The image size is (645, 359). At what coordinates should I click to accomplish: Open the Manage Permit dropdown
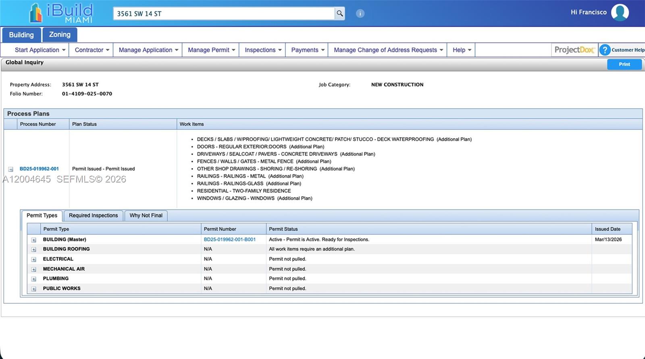click(211, 50)
